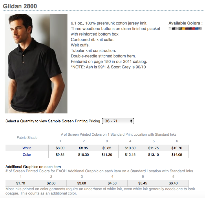Viewport: 205px width, 198px height.
Task: Click the Color fabric shade link
Action: tap(27, 155)
